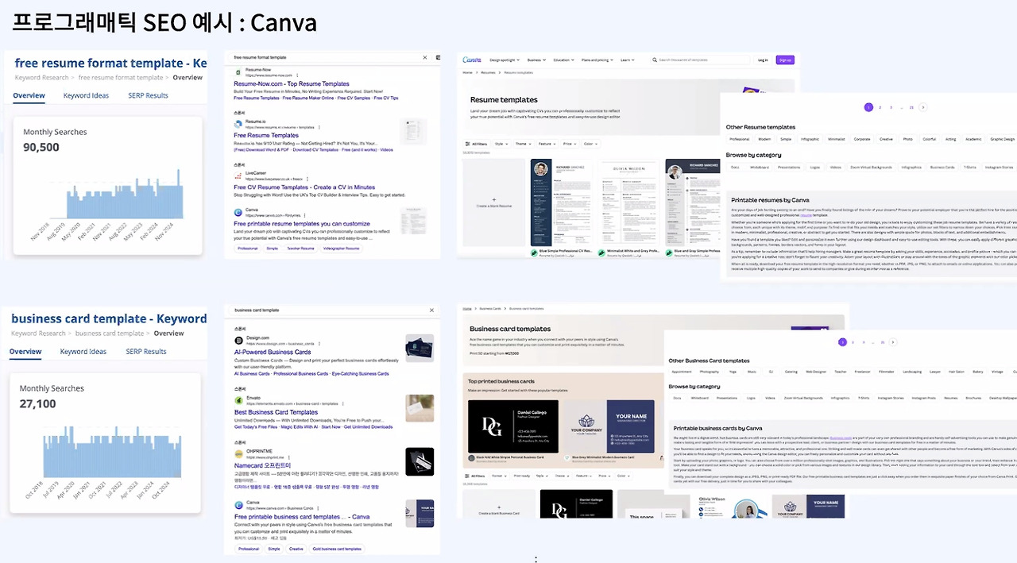1017x563 pixels.
Task: Open the Feature filter on resume templates
Action: point(547,144)
